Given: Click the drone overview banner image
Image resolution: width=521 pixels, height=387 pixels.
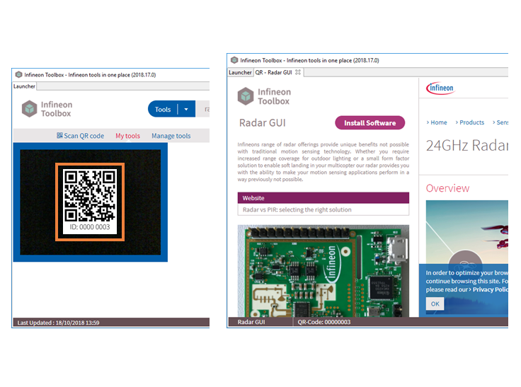Looking at the screenshot, I should (x=466, y=232).
